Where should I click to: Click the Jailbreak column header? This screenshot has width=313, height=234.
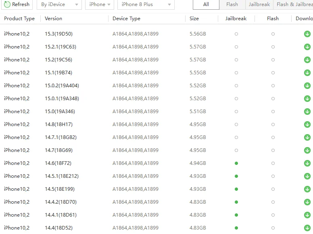pyautogui.click(x=236, y=19)
